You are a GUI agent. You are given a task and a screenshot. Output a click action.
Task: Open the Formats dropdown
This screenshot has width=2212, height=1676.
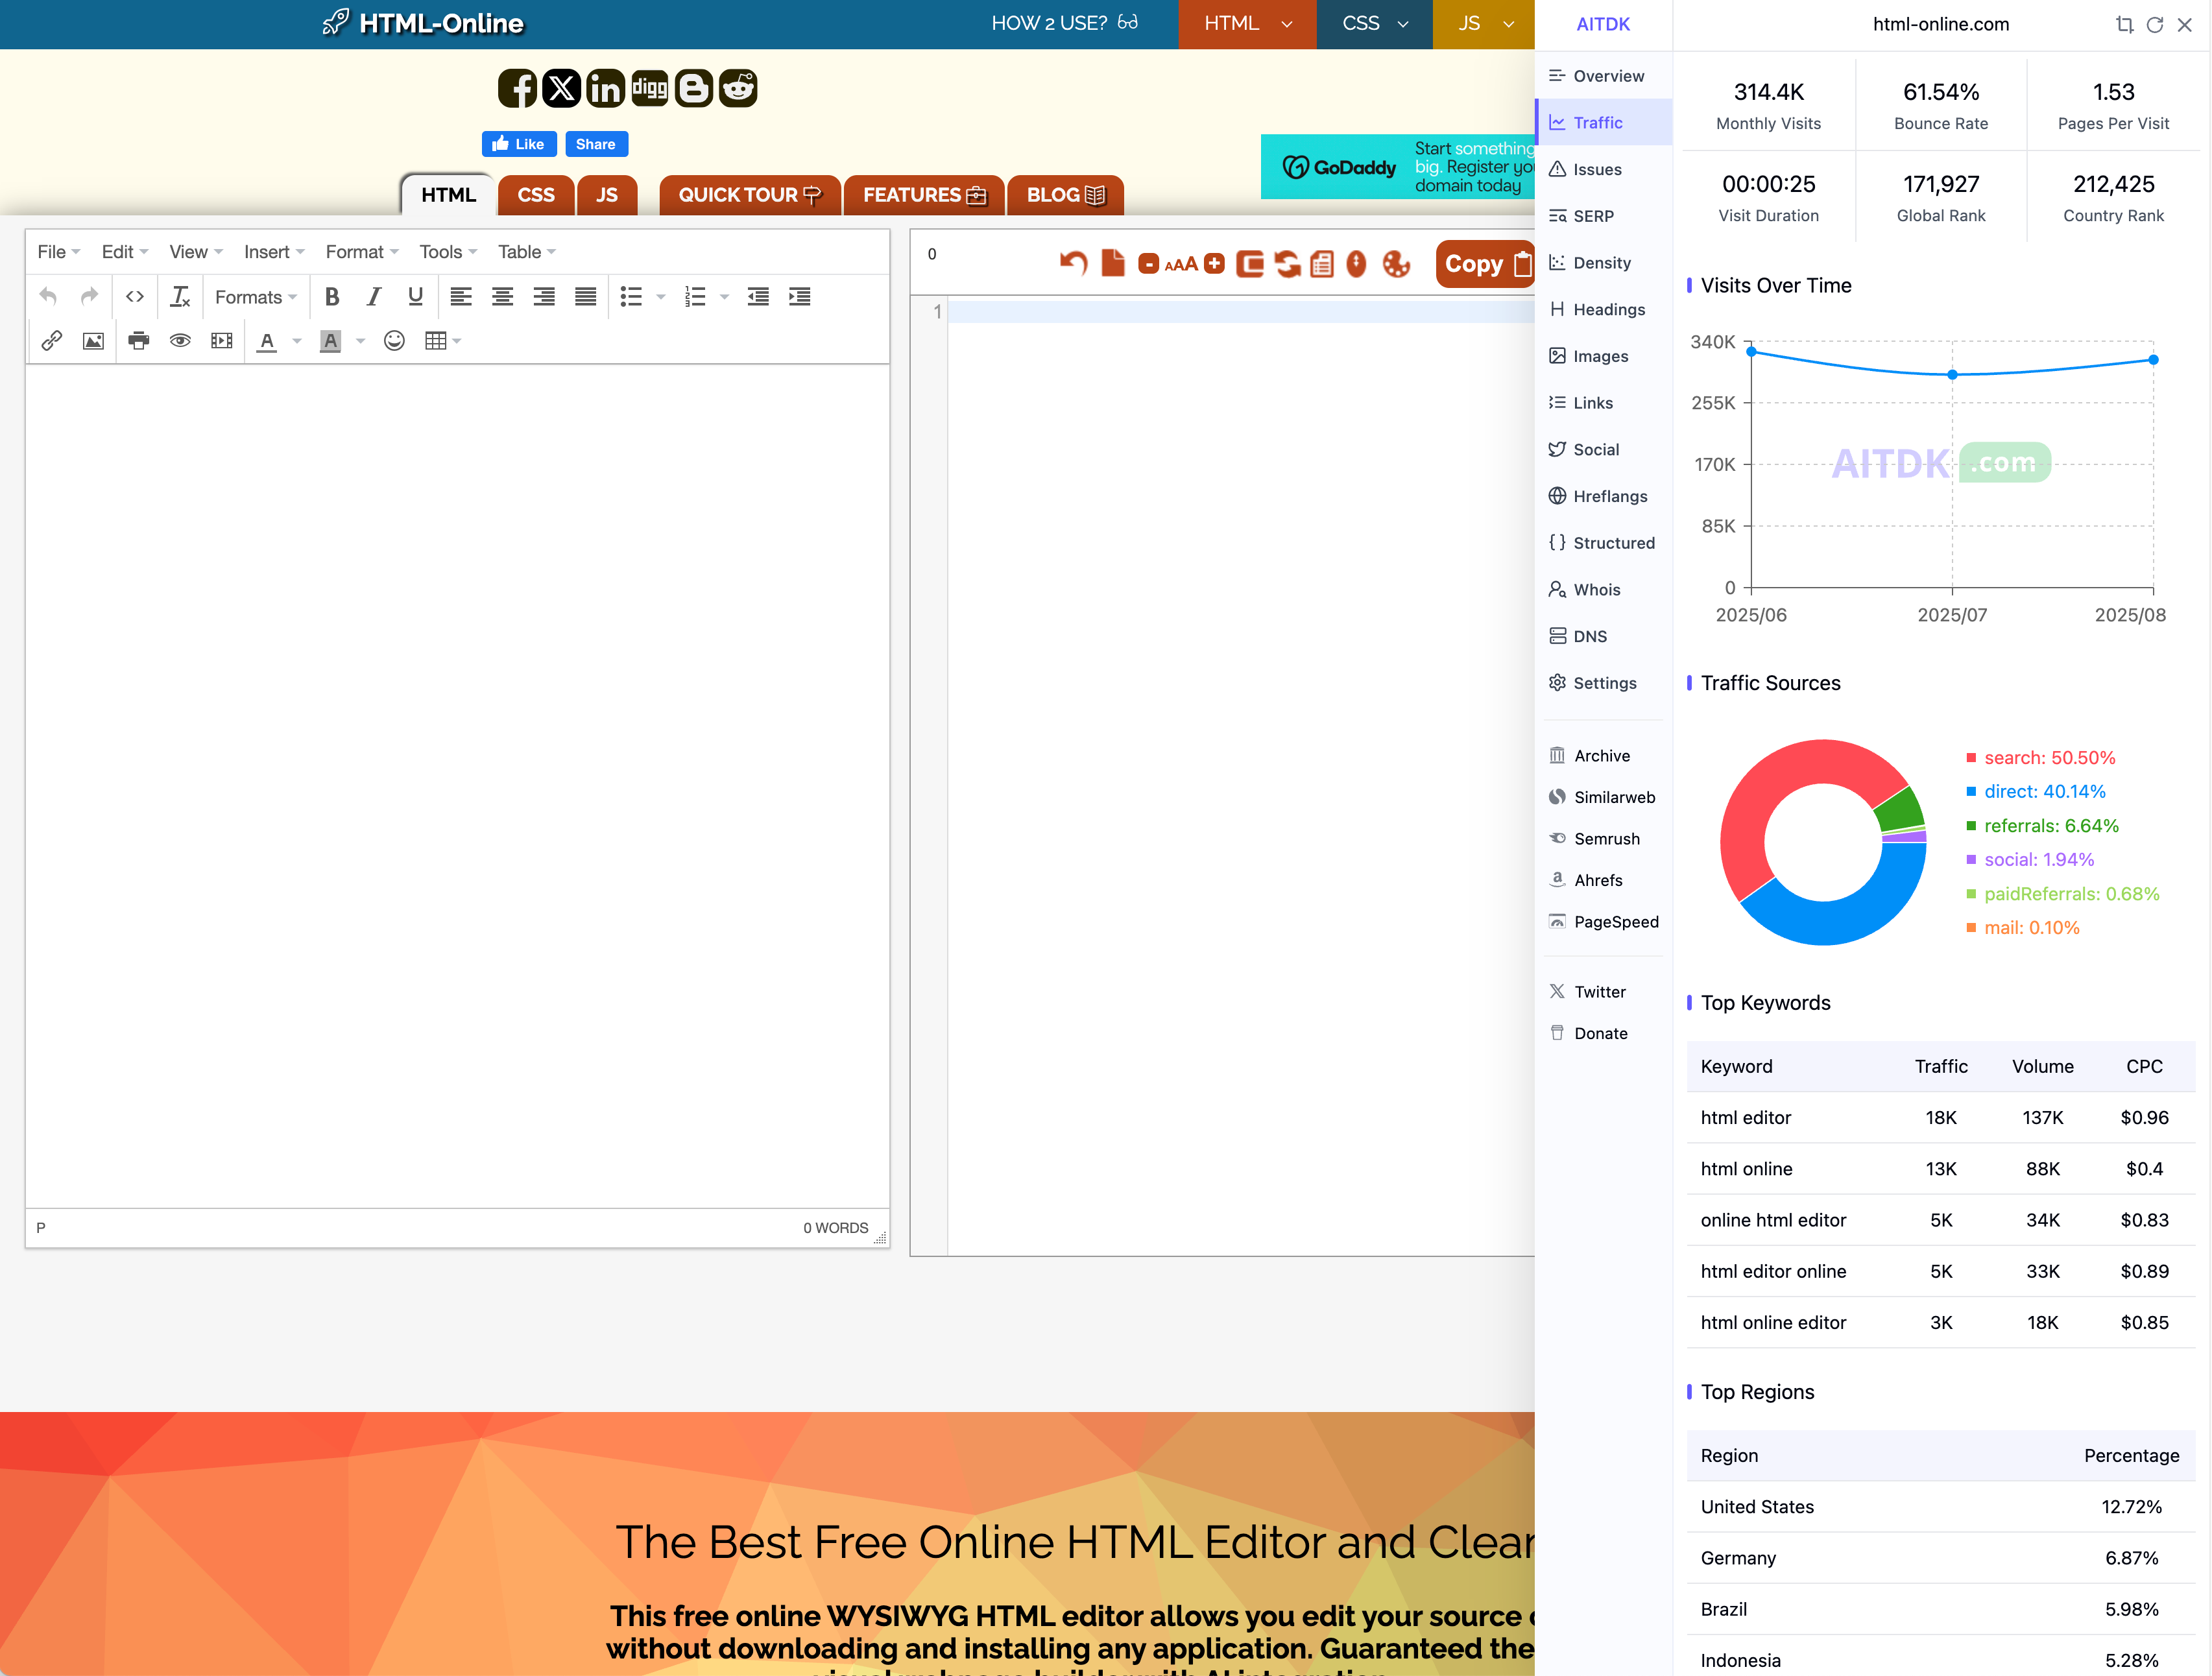[x=256, y=297]
